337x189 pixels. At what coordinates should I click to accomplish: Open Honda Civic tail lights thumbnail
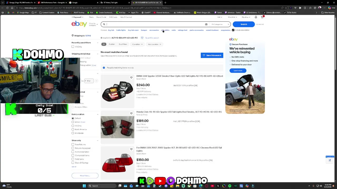click(117, 127)
